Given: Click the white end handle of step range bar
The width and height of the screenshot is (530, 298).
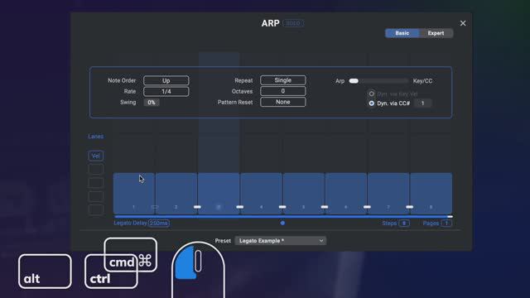Looking at the screenshot, I should click(x=450, y=217).
